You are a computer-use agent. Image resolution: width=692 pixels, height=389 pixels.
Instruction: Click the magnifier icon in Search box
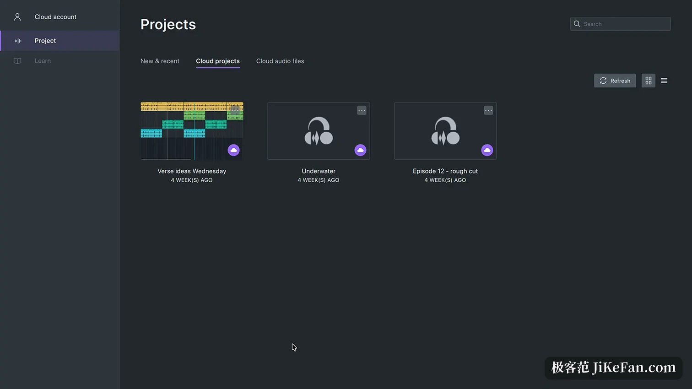[577, 24]
